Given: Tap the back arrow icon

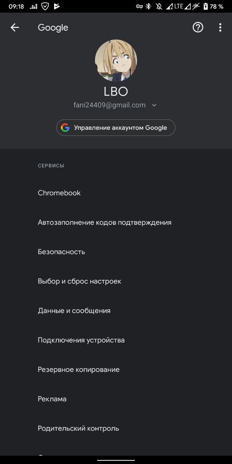Looking at the screenshot, I should pos(14,28).
